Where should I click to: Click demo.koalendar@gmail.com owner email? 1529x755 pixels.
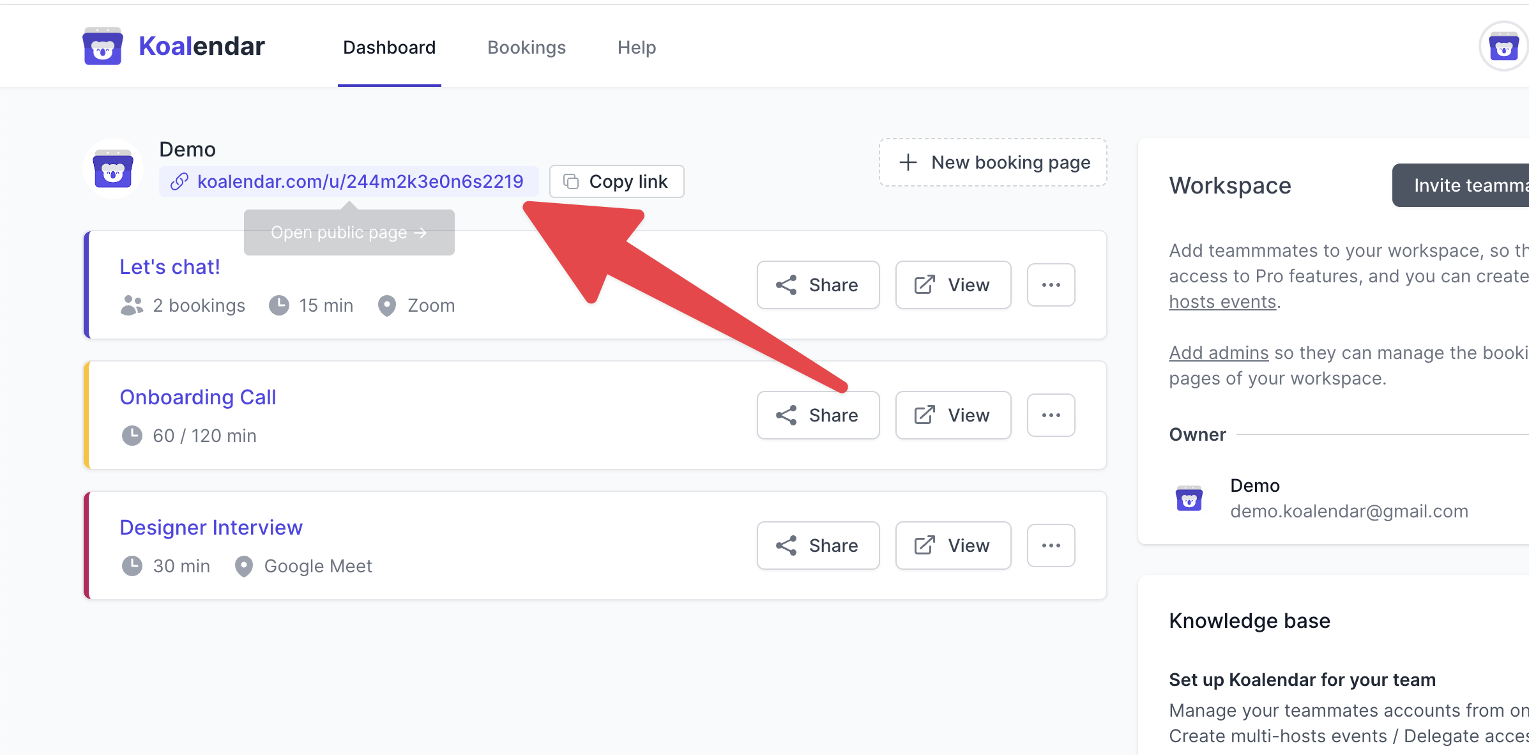1349,511
